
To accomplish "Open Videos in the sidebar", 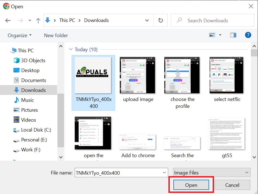I will tap(29, 120).
